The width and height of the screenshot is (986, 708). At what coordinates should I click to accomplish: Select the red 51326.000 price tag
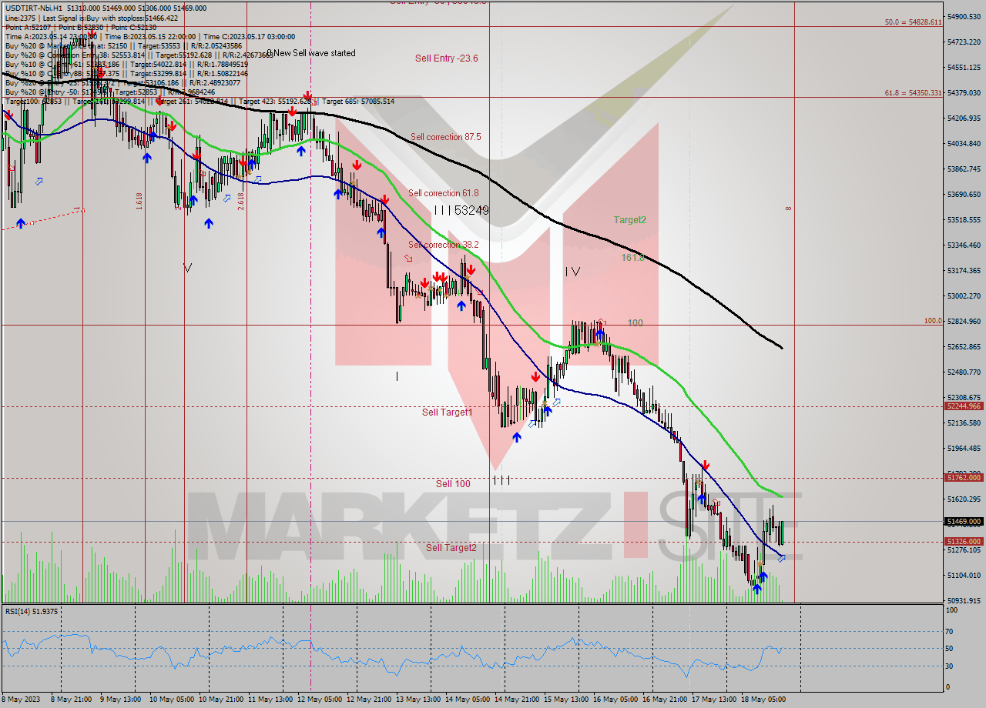[x=964, y=541]
